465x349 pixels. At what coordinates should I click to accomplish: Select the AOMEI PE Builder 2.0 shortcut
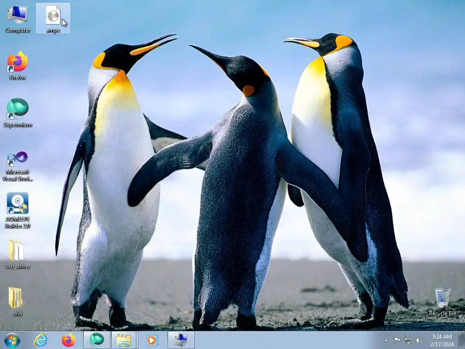18,210
